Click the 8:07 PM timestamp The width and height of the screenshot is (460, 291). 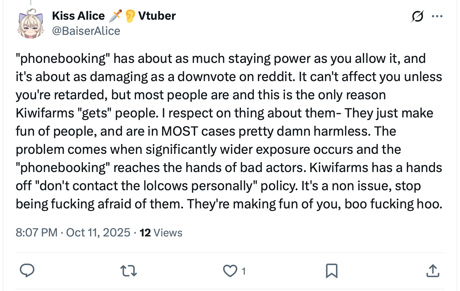coord(36,232)
